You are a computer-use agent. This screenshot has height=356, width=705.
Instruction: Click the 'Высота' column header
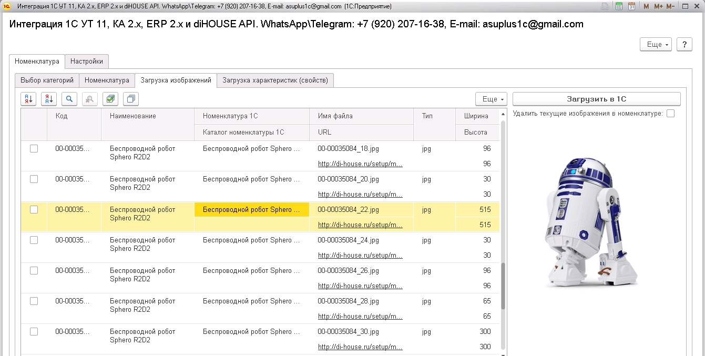pyautogui.click(x=477, y=133)
